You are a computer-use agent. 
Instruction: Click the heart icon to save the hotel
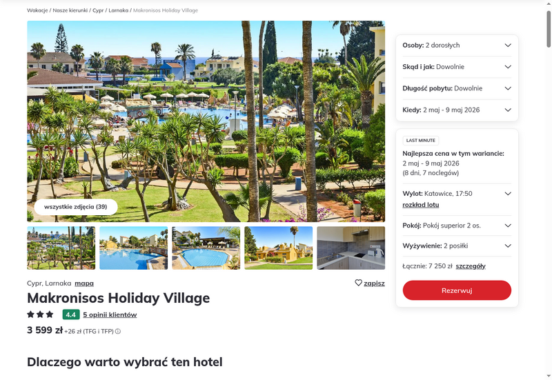[x=358, y=283]
